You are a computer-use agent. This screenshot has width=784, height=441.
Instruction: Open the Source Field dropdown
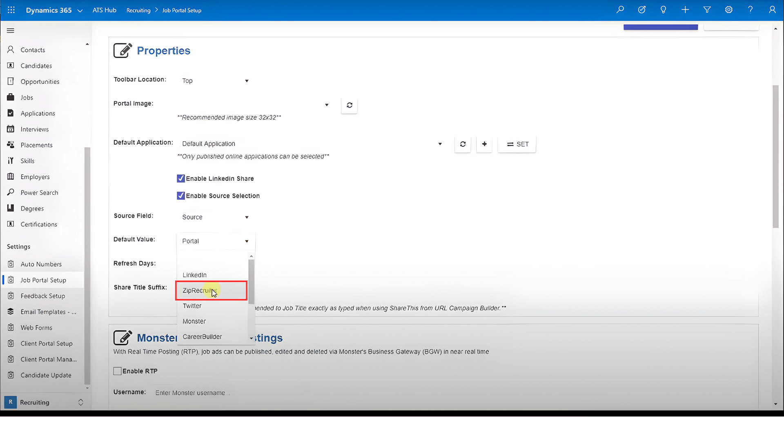[215, 217]
